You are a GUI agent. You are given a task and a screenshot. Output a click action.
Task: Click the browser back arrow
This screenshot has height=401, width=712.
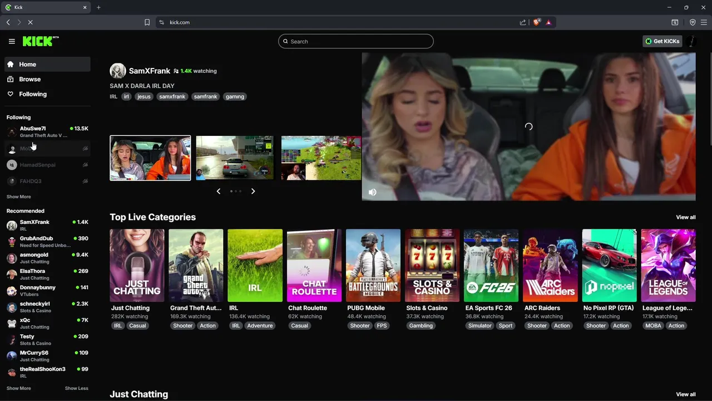(8, 22)
